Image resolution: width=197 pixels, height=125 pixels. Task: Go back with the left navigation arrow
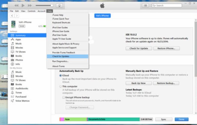pos(12,16)
